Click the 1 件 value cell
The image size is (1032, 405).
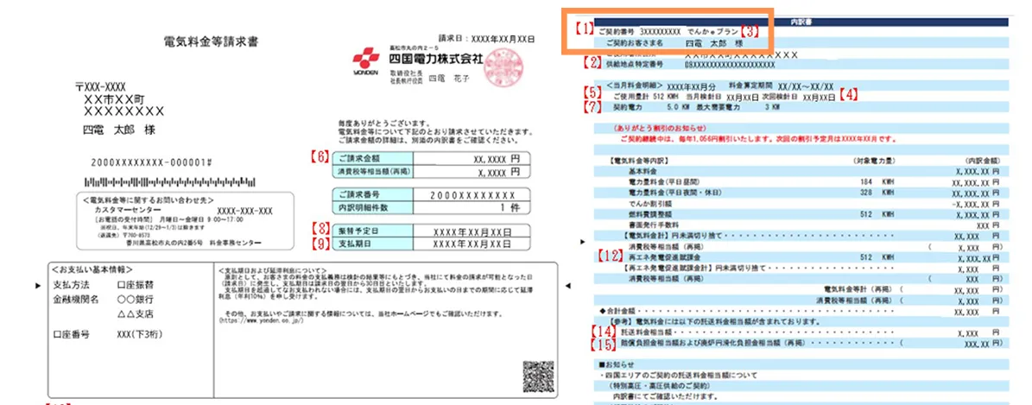point(472,207)
